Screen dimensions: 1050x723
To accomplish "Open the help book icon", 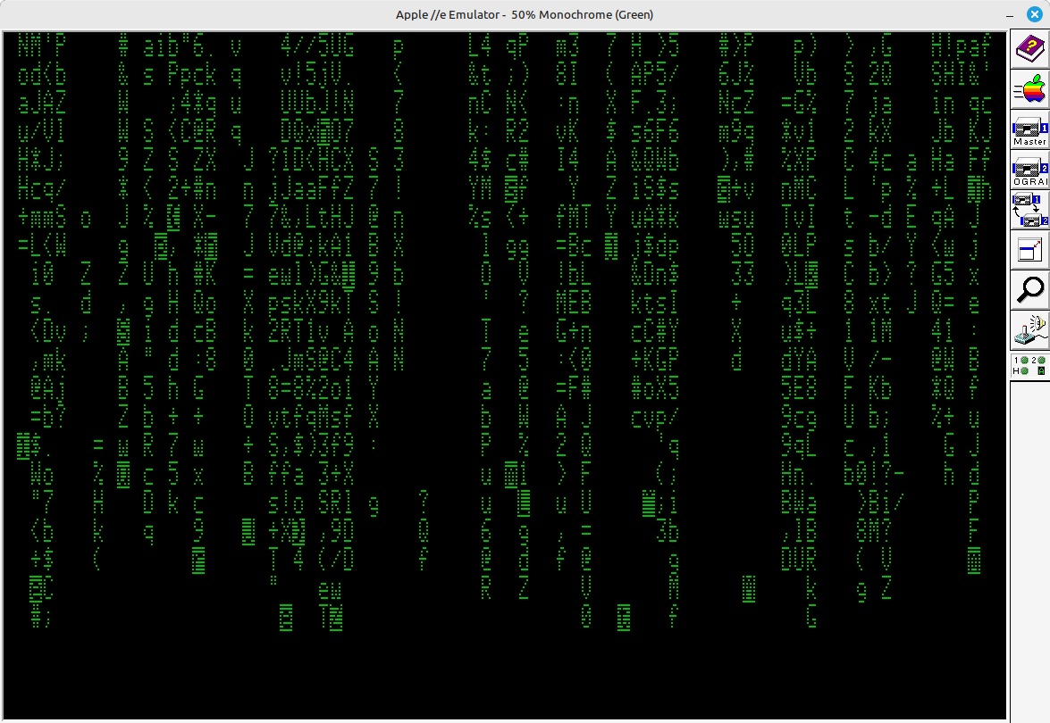I will pyautogui.click(x=1029, y=50).
